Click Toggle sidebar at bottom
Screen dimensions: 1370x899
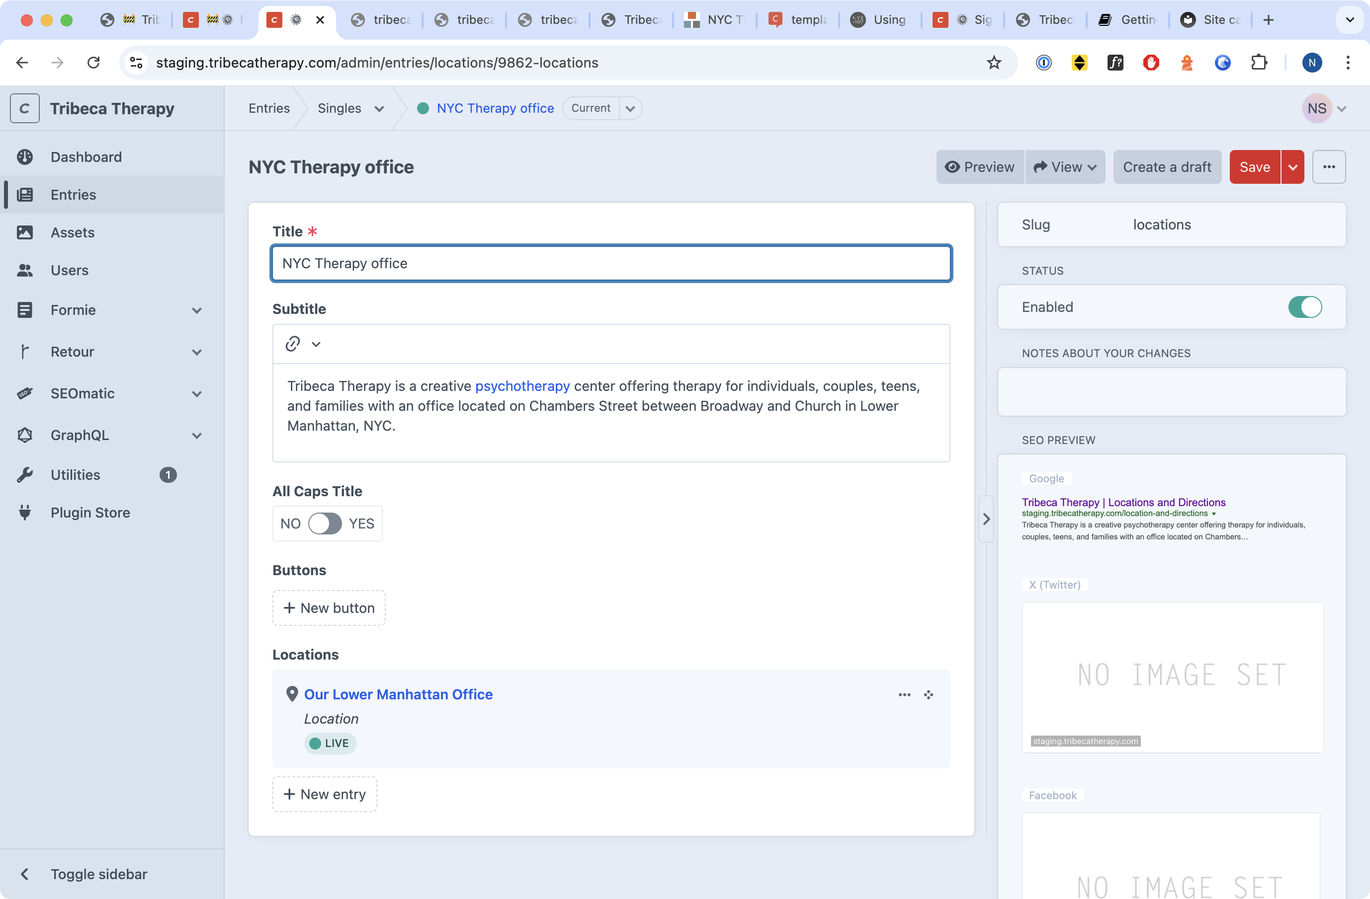point(98,874)
